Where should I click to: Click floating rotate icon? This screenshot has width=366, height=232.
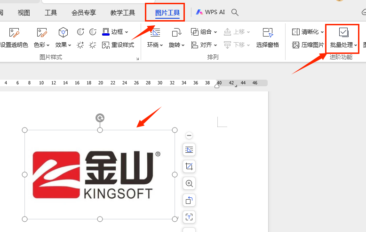(x=189, y=200)
